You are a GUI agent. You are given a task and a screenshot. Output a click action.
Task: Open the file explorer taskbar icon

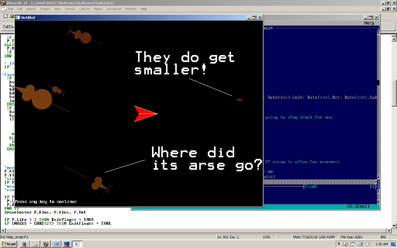(x=35, y=244)
